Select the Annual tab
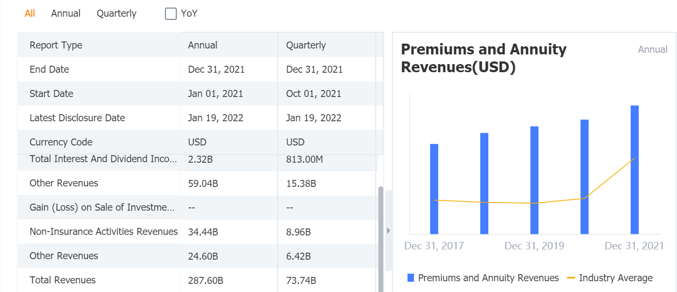Viewport: 677px width, 292px height. [66, 13]
